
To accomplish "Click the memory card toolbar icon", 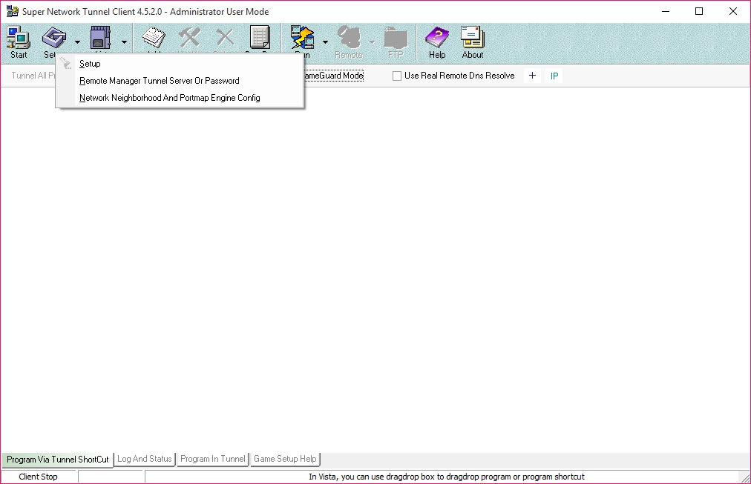I will [x=101, y=37].
